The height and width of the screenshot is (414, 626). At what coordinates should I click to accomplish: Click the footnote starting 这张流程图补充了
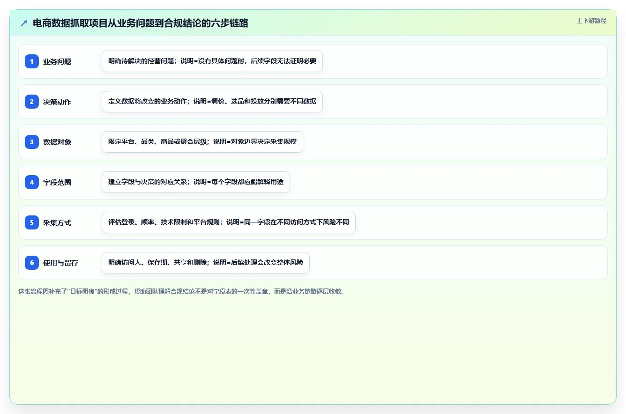(181, 291)
